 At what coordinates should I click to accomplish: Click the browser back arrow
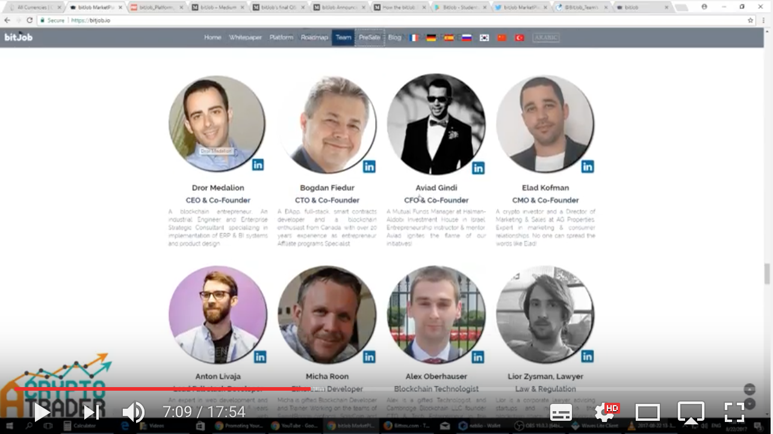pos(7,20)
